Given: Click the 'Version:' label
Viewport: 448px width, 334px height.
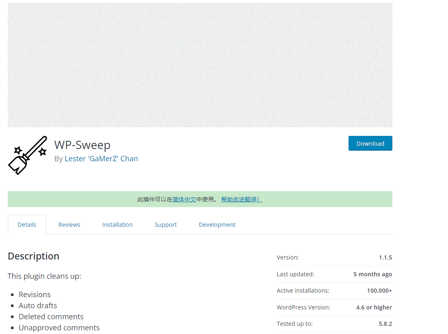Looking at the screenshot, I should (288, 257).
